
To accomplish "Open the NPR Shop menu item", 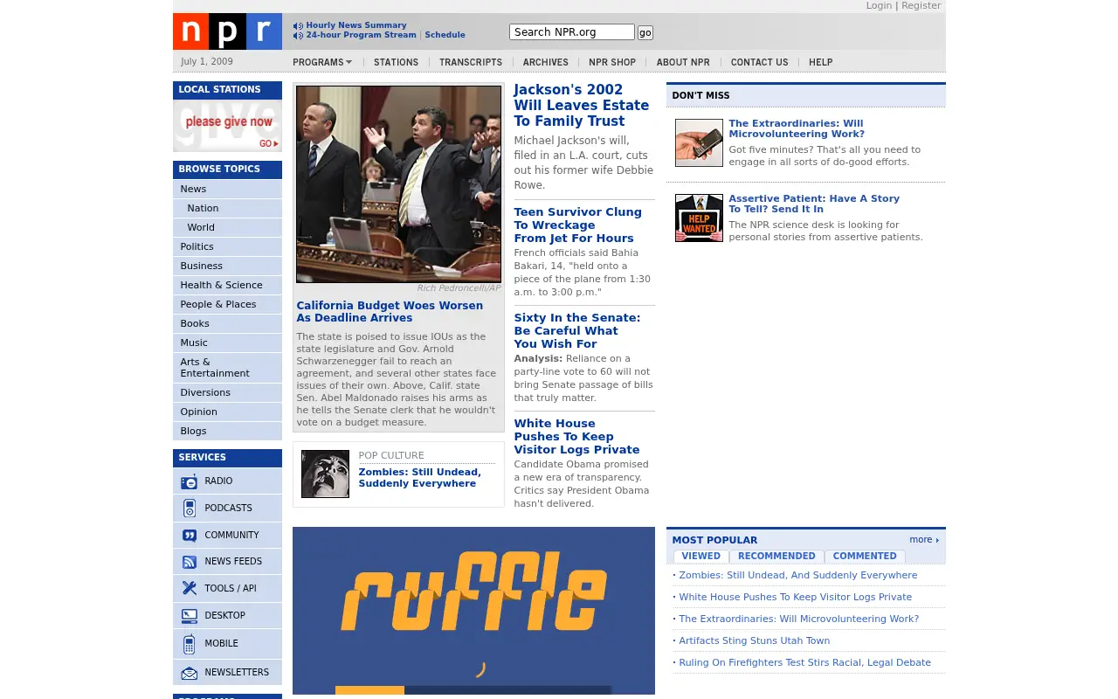I will (x=612, y=62).
